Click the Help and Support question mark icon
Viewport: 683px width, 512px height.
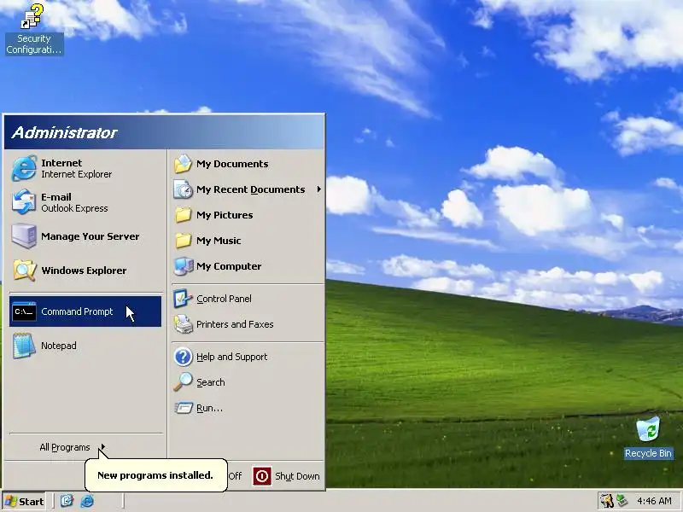tap(184, 357)
